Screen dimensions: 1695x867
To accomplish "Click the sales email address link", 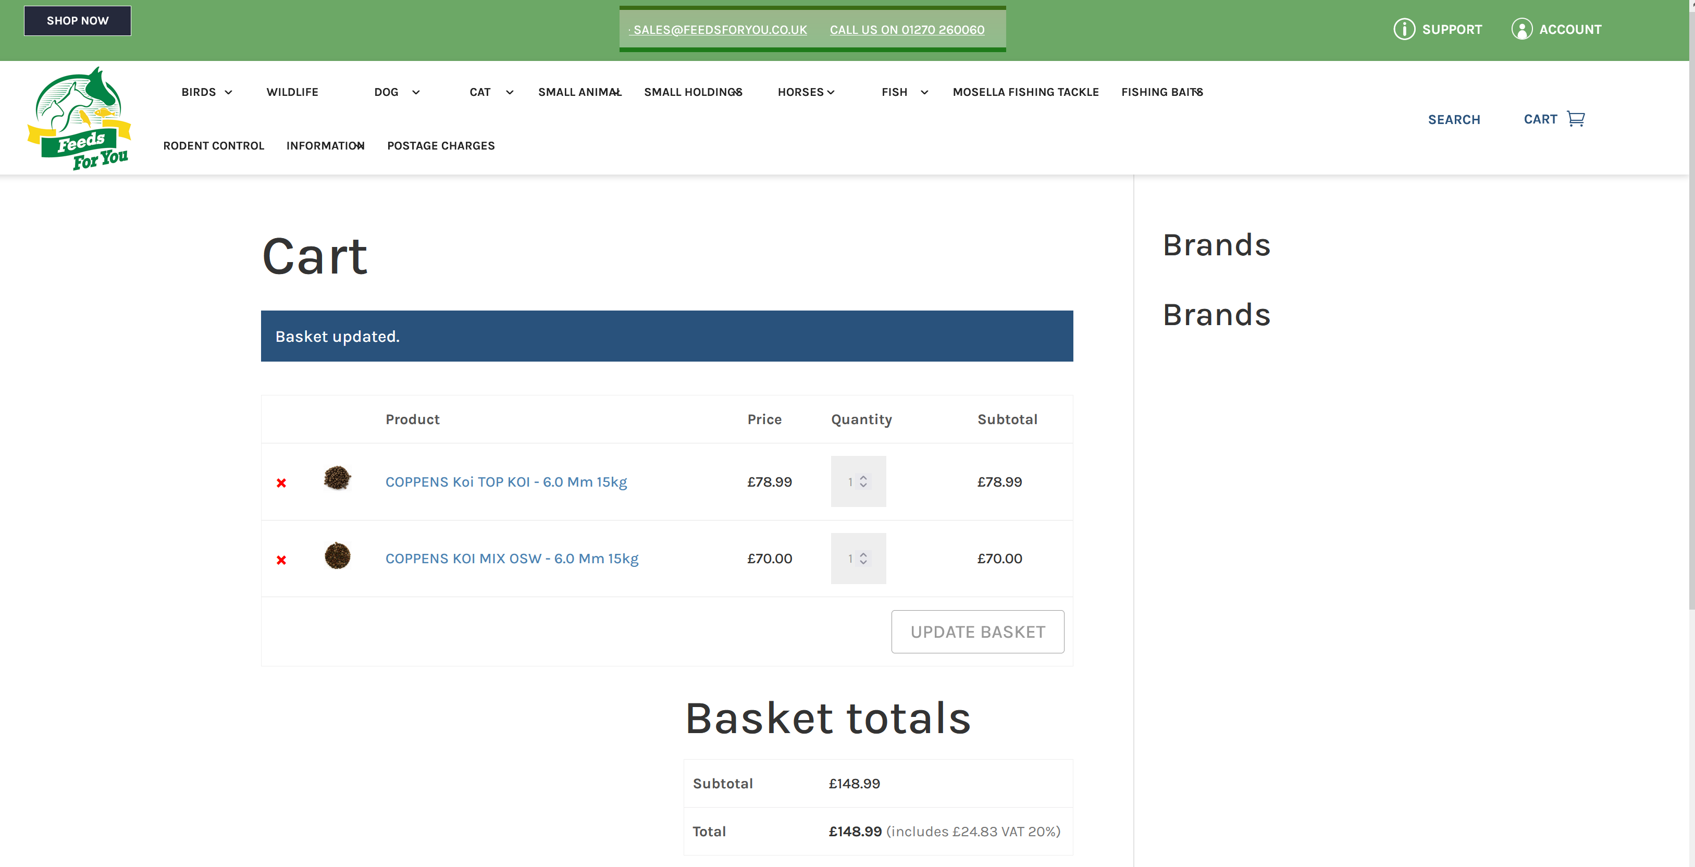I will pos(719,30).
